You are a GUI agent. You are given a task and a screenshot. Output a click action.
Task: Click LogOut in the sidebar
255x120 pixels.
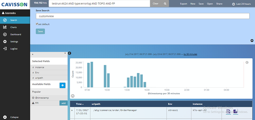(15, 49)
